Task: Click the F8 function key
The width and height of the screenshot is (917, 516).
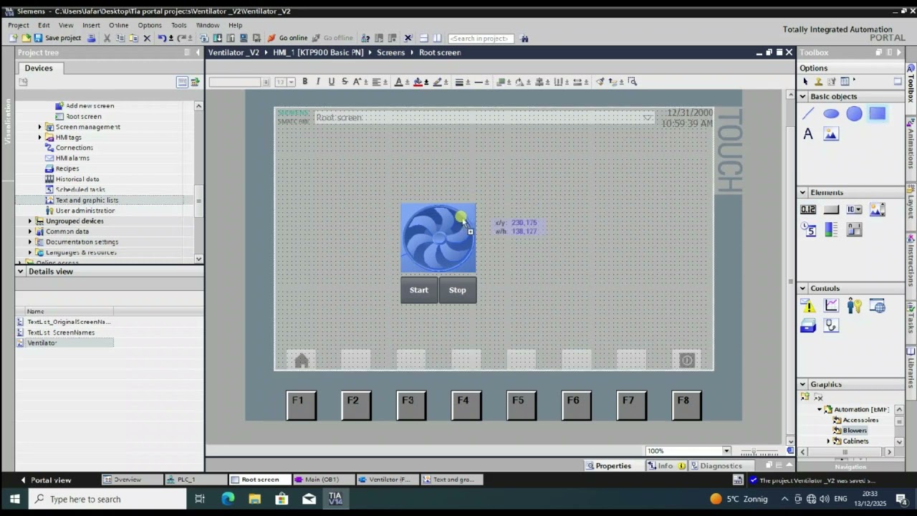Action: tap(686, 406)
